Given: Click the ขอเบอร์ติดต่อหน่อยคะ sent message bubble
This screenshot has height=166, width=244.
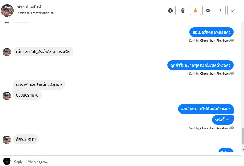Looking at the screenshot, I should [211, 32].
